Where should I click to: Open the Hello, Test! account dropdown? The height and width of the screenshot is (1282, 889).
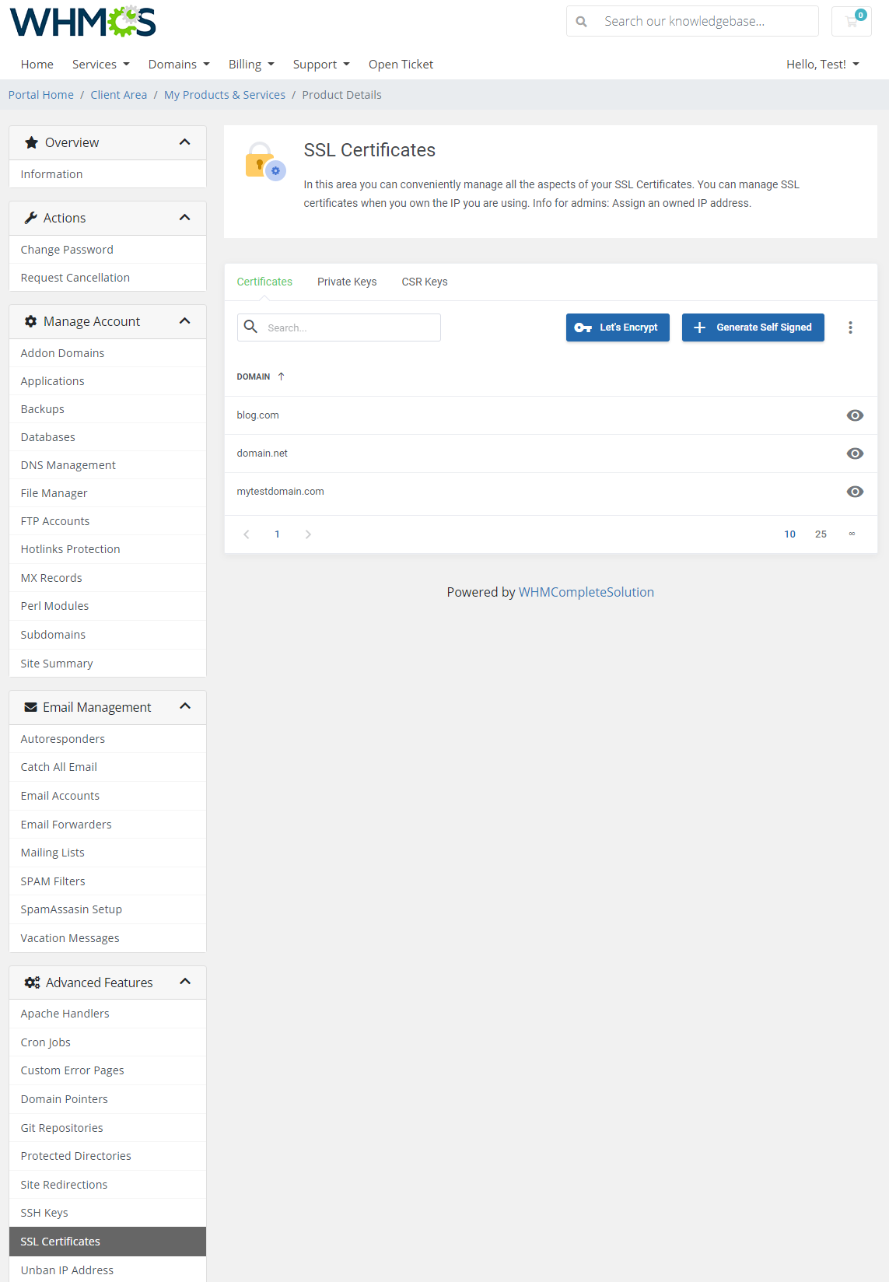822,65
